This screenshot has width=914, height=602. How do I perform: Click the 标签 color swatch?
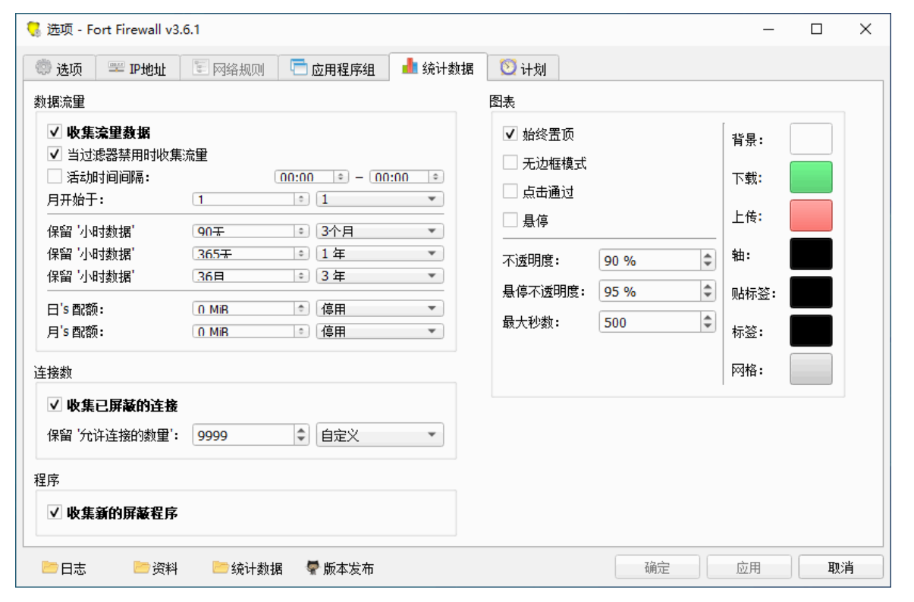pyautogui.click(x=811, y=331)
